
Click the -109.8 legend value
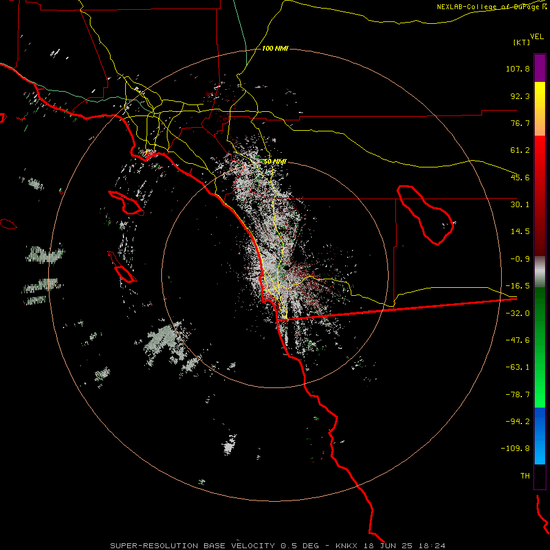click(515, 449)
